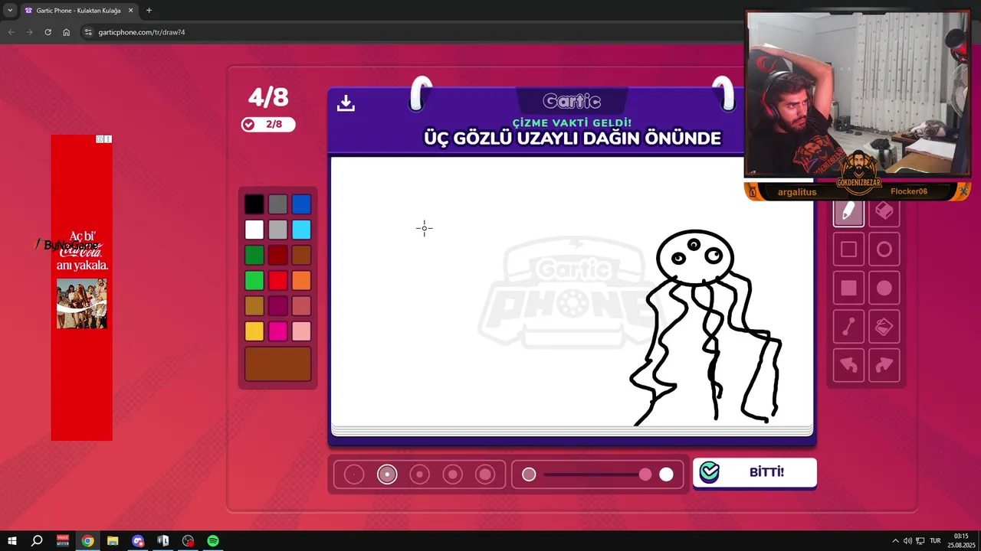Pick the bright red color swatch
Viewport: 981px width, 551px height.
click(x=278, y=280)
